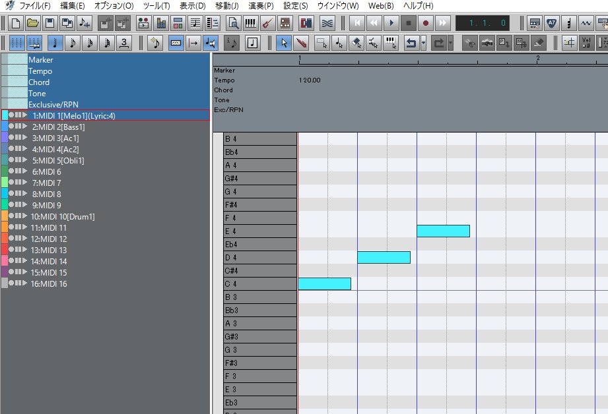Toggle the note-with-speaker audition button
608x414 pixels.
pyautogui.click(x=211, y=43)
